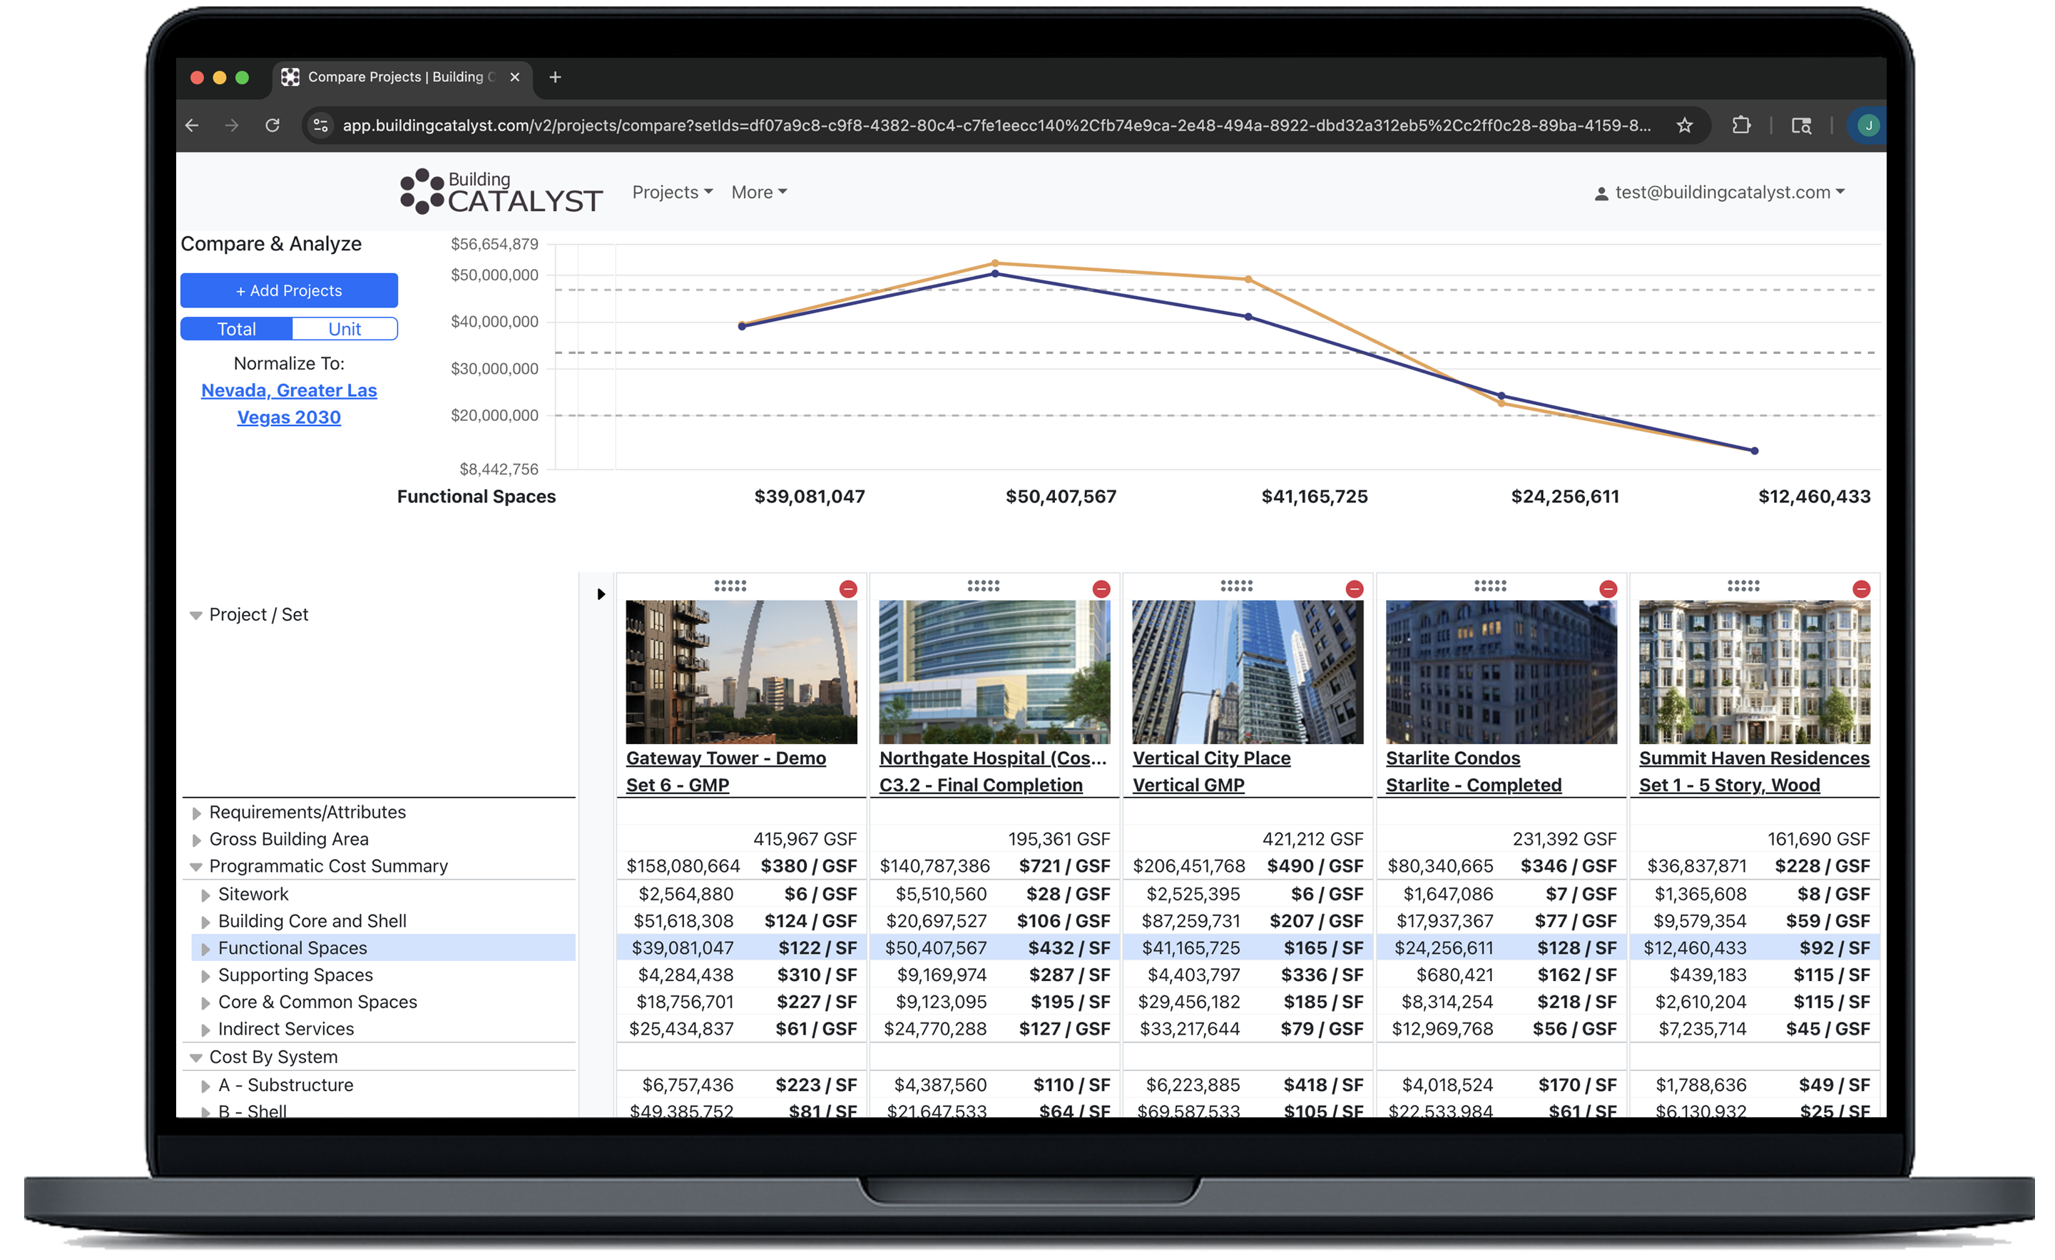
Task: Click the Building Catalyst logo
Action: [x=499, y=193]
